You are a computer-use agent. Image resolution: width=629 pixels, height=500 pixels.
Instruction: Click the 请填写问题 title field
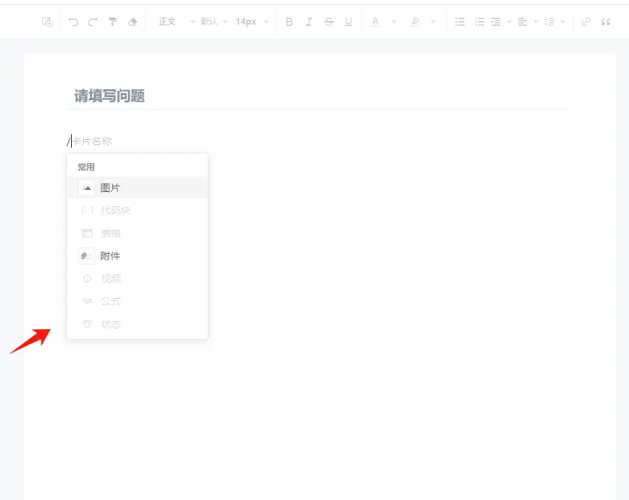320,96
